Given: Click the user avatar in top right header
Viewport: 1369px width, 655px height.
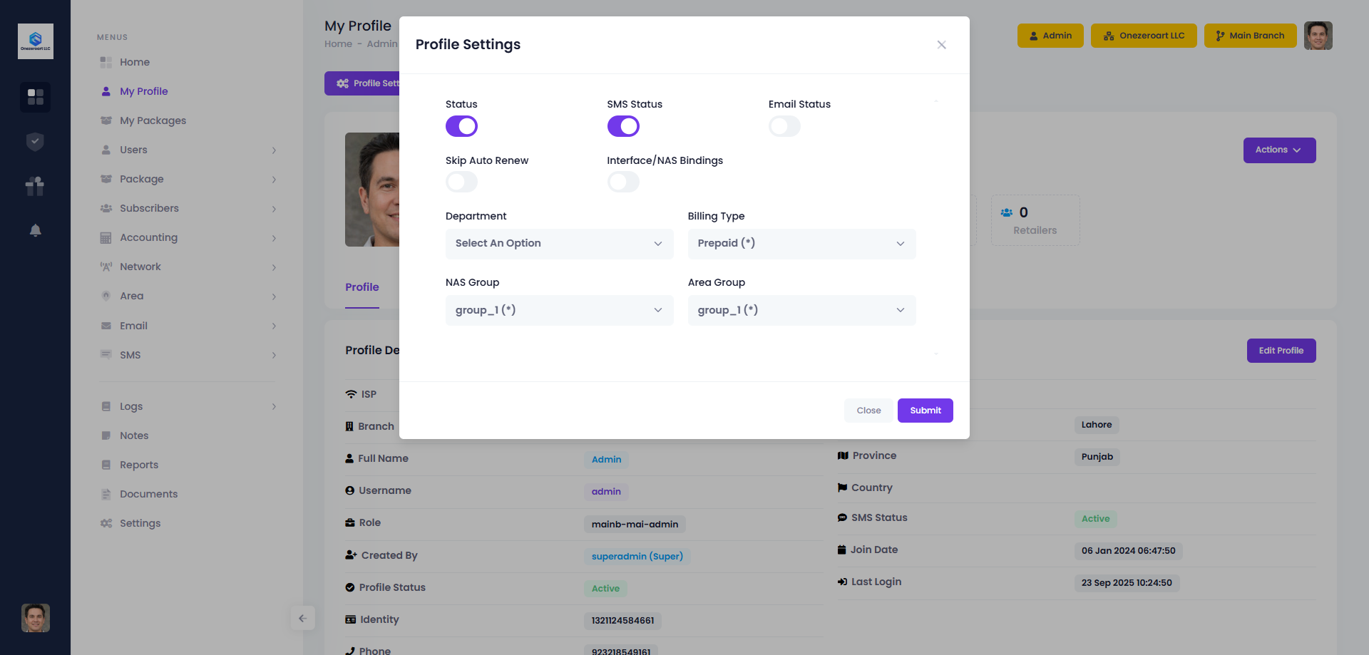Looking at the screenshot, I should (x=1318, y=36).
